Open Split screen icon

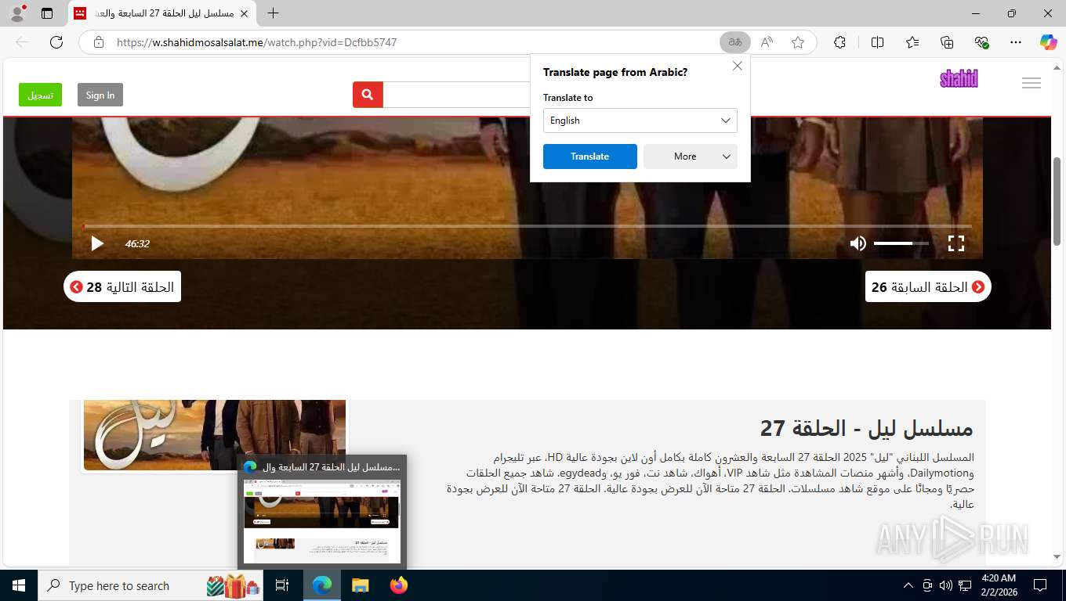coord(877,42)
